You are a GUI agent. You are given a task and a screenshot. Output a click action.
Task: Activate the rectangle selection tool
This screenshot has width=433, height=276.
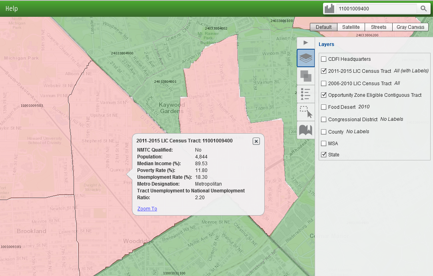[x=306, y=112]
